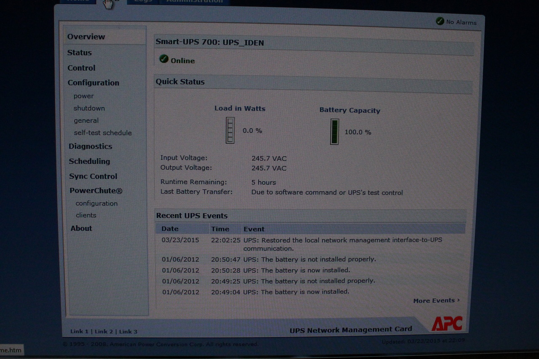
Task: Follow Link 2 in the footer
Action: [x=104, y=331]
